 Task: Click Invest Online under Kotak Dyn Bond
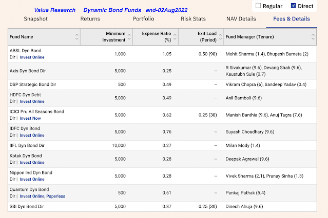coord(32,162)
